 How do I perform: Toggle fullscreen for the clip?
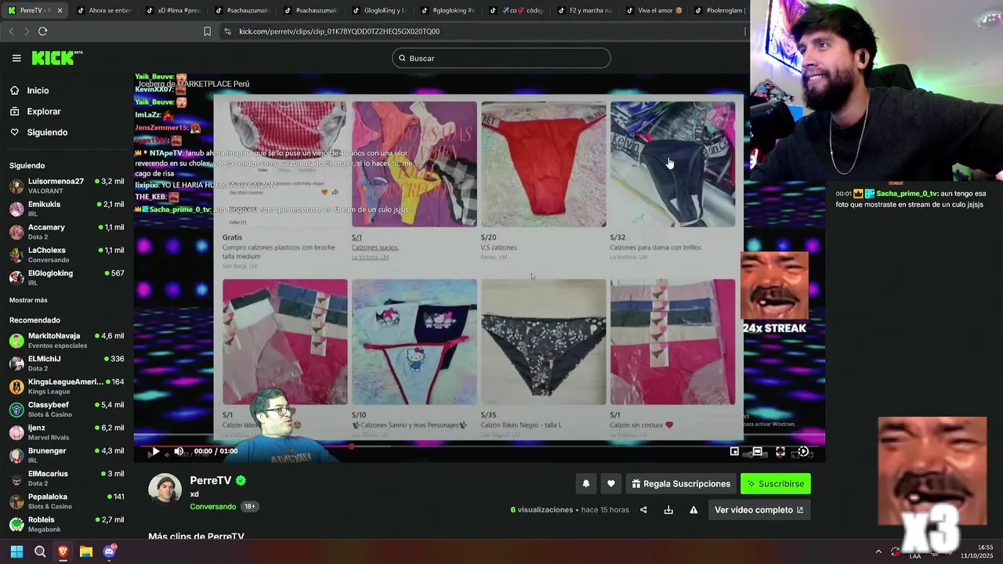[x=780, y=451]
